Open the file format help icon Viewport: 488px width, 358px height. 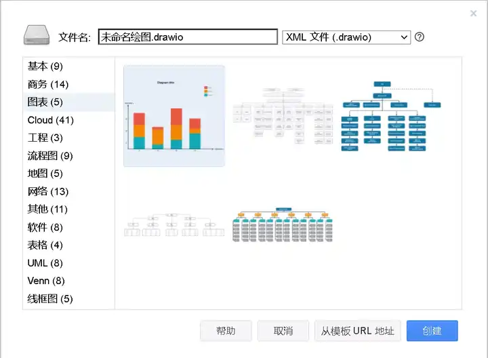[420, 37]
